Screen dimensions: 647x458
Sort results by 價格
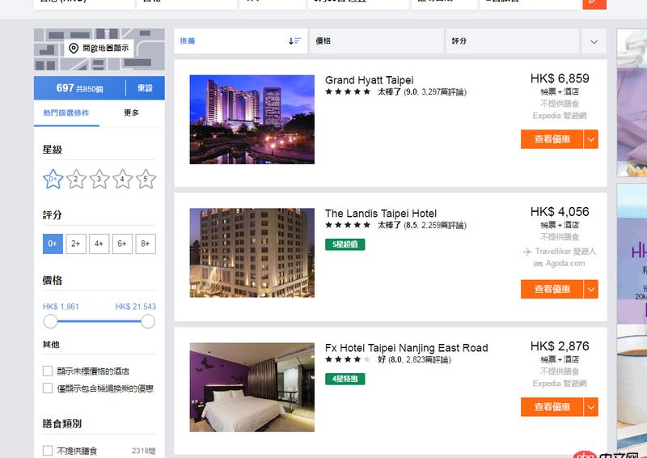coord(377,41)
